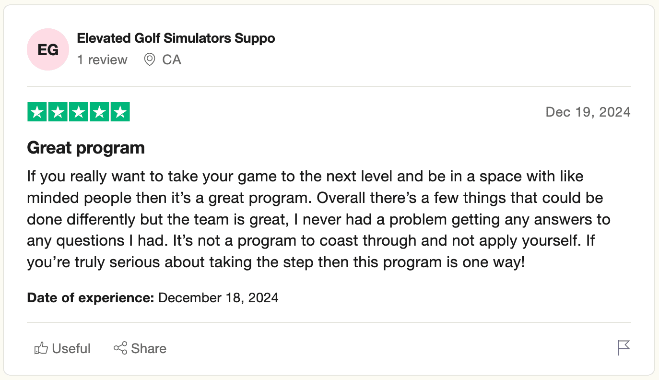Screen dimensions: 659x380
Task: Click the first green star
Action: click(x=37, y=112)
